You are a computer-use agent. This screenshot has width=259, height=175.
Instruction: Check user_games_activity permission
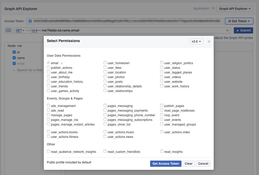click(x=48, y=90)
